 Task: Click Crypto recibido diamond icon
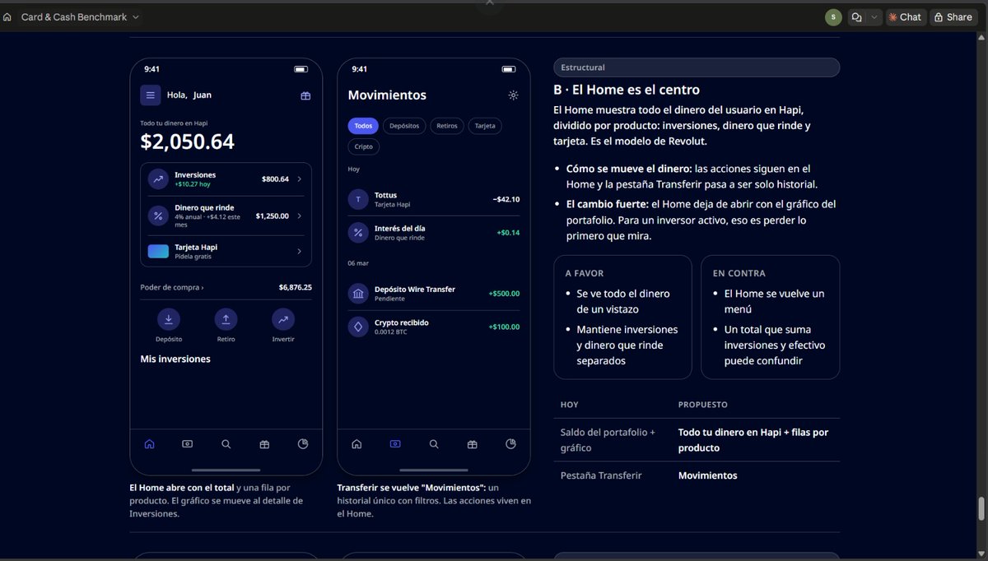358,327
